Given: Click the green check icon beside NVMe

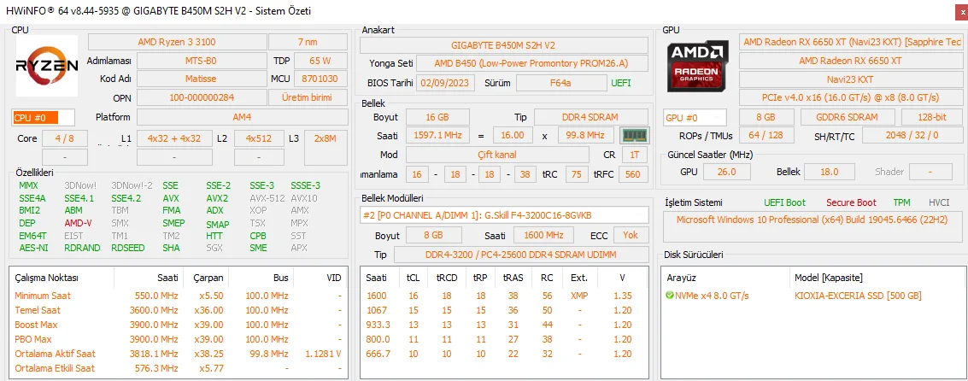Looking at the screenshot, I should click(669, 296).
